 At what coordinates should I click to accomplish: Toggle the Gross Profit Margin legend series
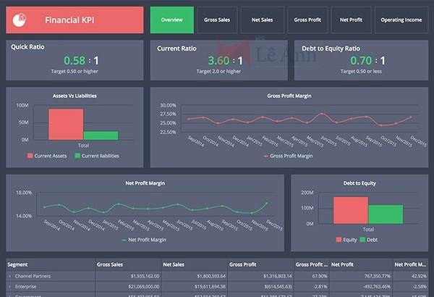[289, 156]
